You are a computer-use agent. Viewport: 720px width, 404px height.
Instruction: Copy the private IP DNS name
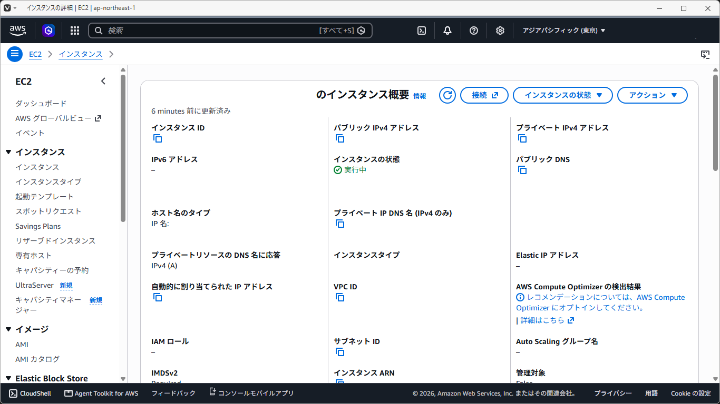340,224
